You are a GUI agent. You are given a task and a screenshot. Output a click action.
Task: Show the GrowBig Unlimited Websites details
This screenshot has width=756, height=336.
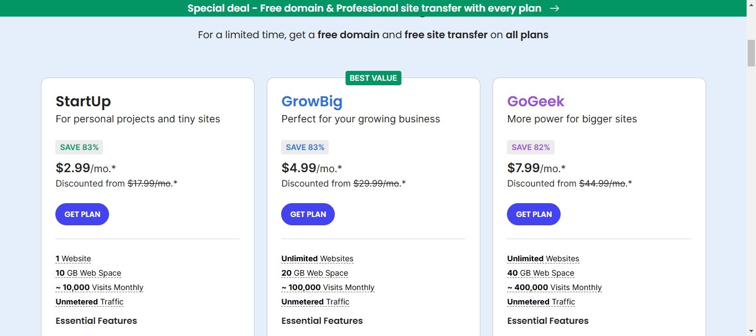pyautogui.click(x=317, y=259)
